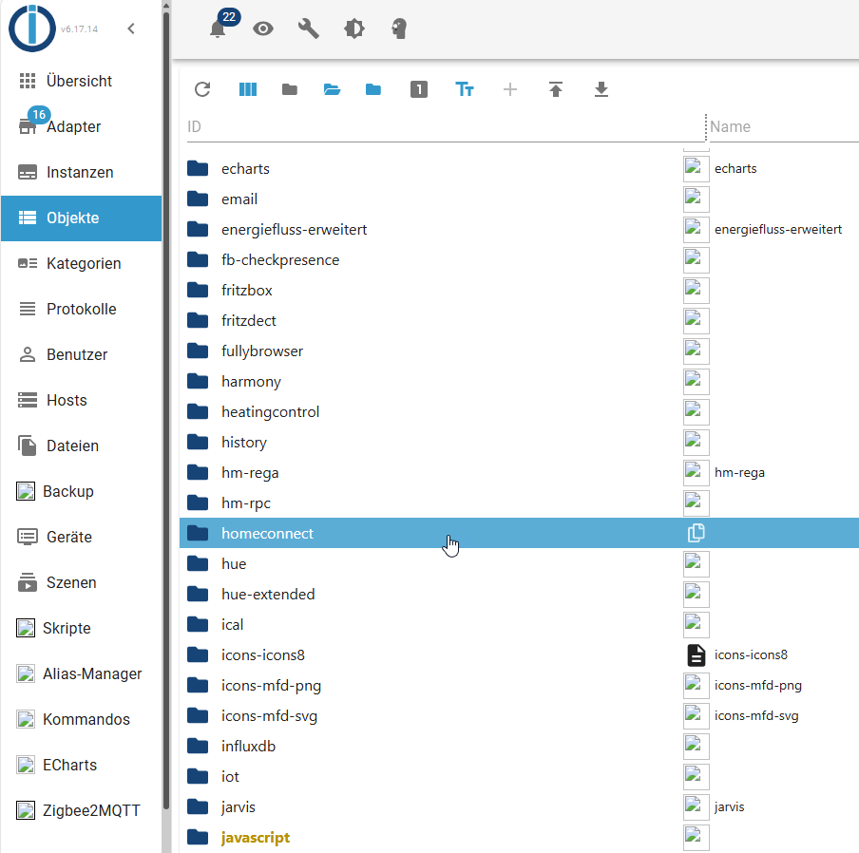Open the Alias-Manager
This screenshot has height=853, width=859.
[81, 674]
